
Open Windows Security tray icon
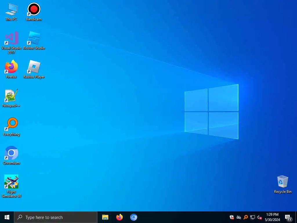click(232, 217)
